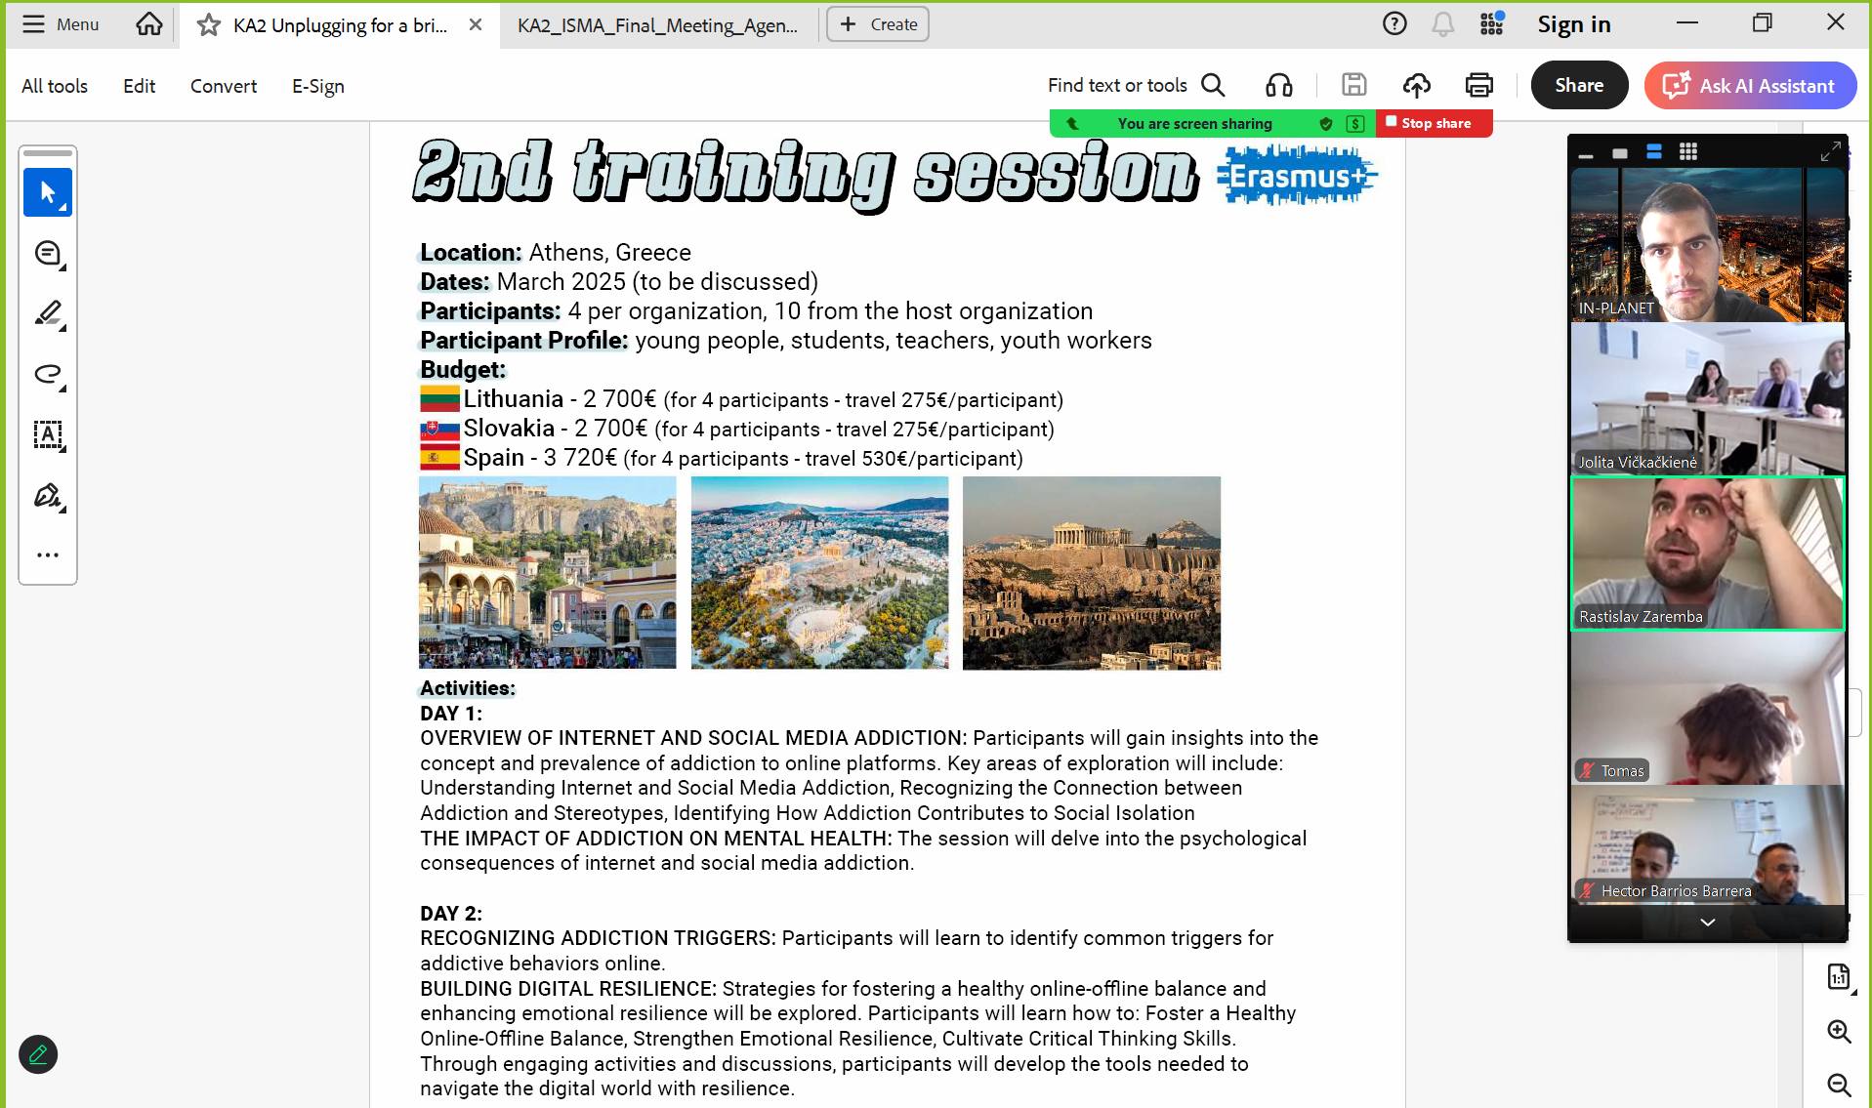
Task: Open the hamburger Menu dropdown
Action: point(61,24)
